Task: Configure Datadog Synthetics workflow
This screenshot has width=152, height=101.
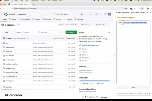Action: coord(104,97)
